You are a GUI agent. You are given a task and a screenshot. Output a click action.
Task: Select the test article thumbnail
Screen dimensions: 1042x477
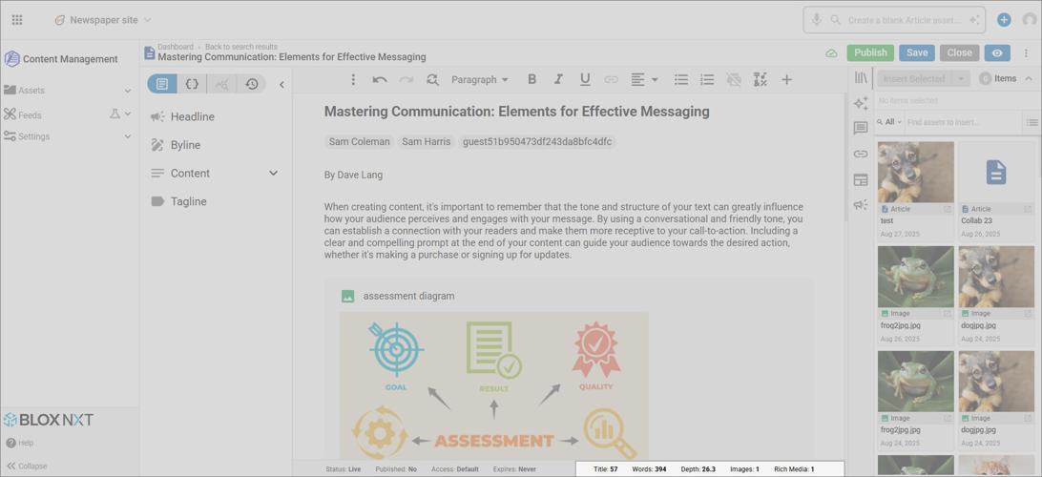916,172
